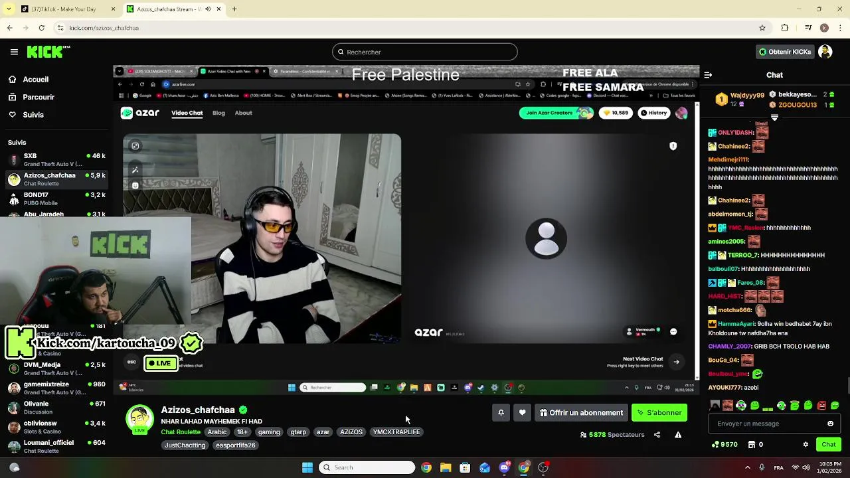Image resolution: width=850 pixels, height=478 pixels.
Task: Click Obtenir KICKs button
Action: [785, 52]
